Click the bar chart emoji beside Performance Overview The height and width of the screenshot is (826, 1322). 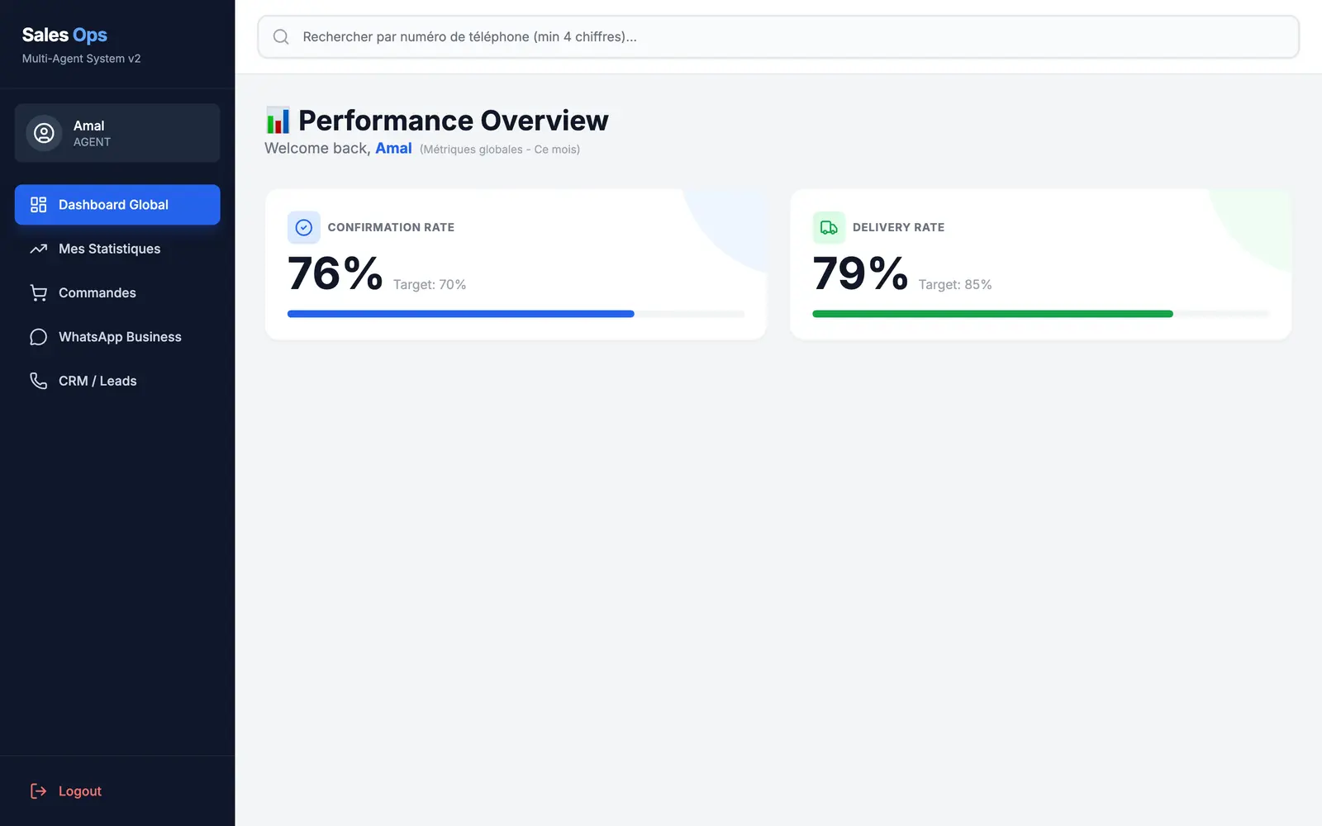coord(278,121)
